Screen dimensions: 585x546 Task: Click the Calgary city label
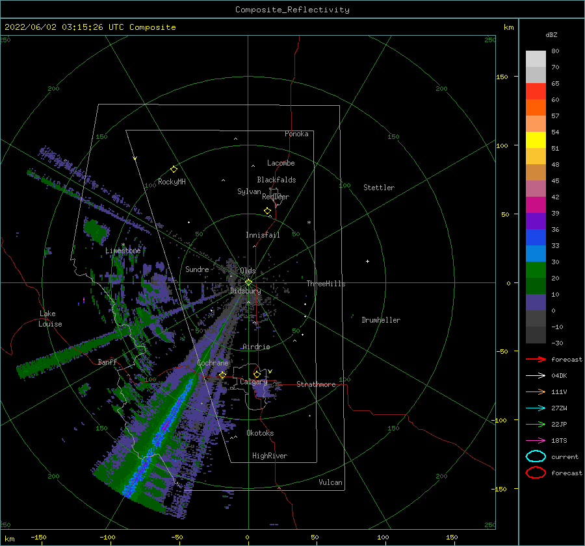[x=253, y=382]
